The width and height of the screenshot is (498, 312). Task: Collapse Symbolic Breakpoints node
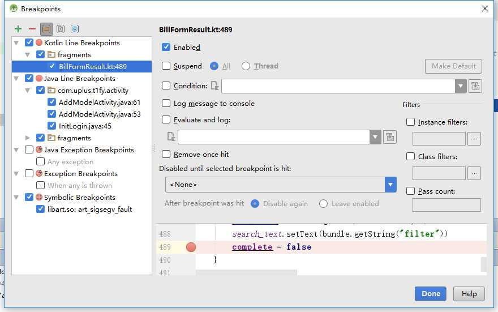(16, 197)
